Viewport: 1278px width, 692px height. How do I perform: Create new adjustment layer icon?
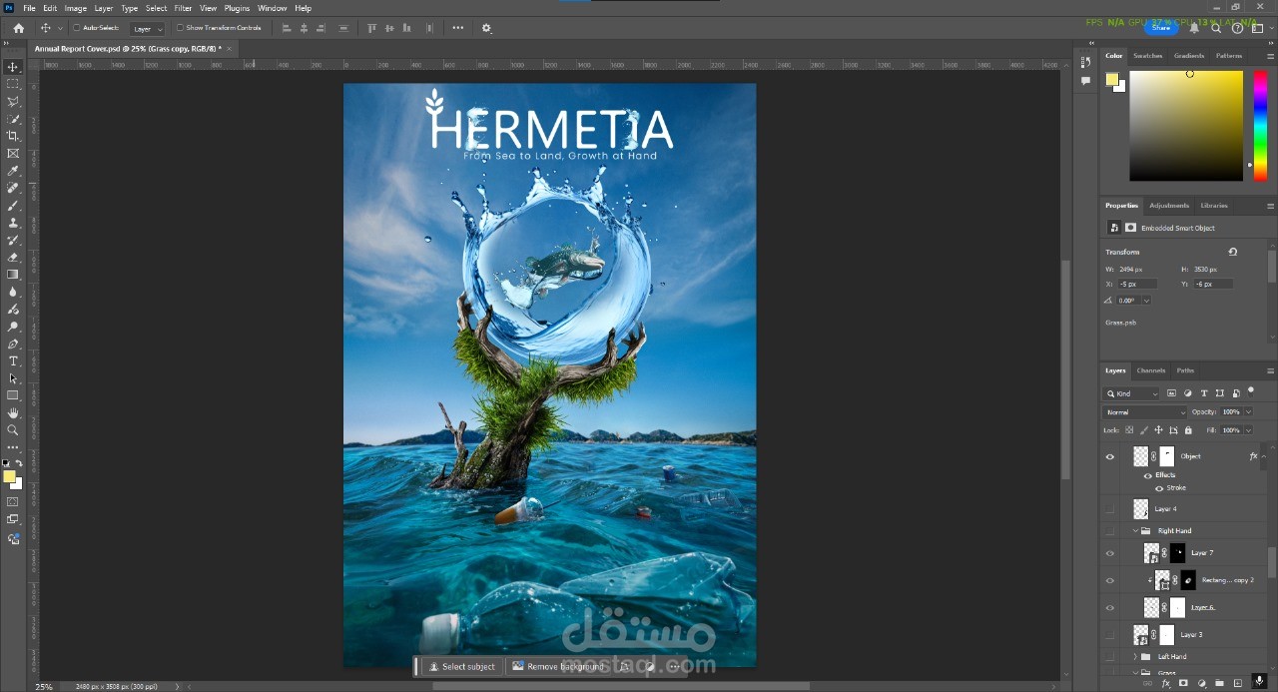1201,684
